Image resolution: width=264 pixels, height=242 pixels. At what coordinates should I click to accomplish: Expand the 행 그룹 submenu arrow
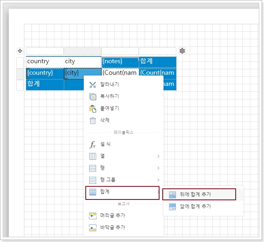(158, 180)
